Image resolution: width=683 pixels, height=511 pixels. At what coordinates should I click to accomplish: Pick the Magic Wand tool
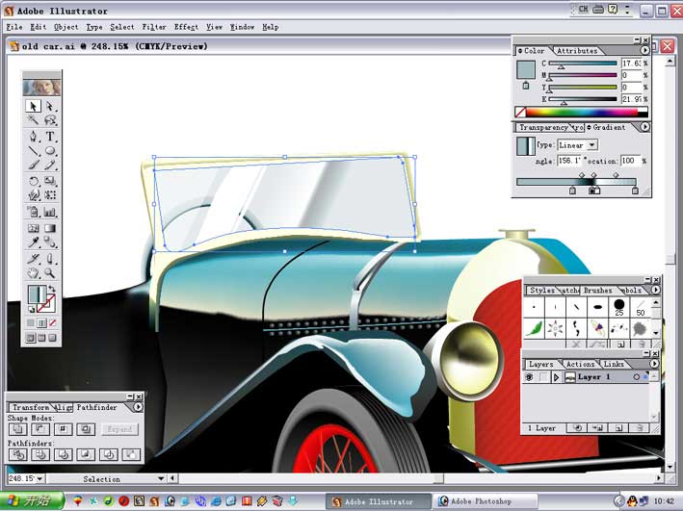click(33, 119)
